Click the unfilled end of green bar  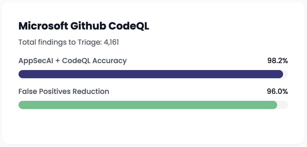point(283,105)
